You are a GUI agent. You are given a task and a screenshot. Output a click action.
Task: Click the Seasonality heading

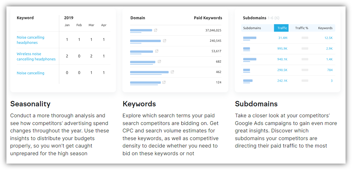(30, 104)
